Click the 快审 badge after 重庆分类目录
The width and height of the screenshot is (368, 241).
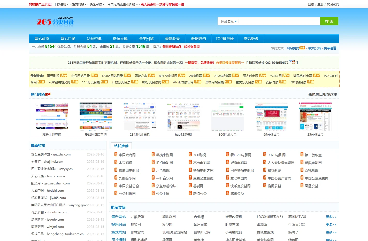[259, 82]
